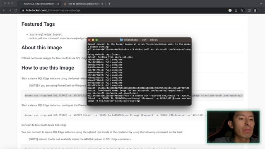Open the Chrome three-dot menu
The image size is (265, 149).
261,10
